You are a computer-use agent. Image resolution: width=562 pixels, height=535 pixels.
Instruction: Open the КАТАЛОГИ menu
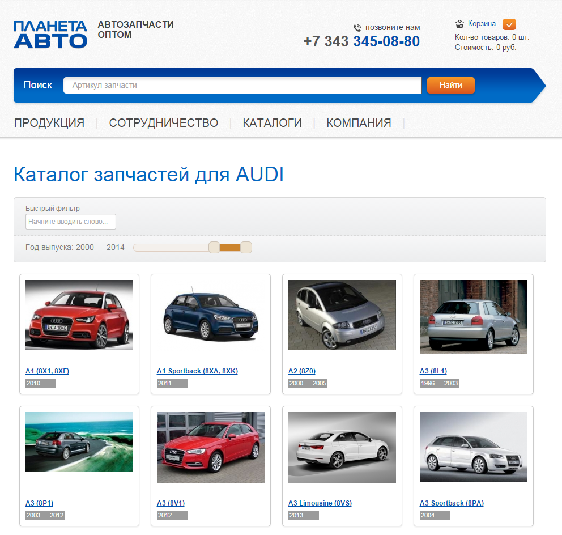point(272,123)
